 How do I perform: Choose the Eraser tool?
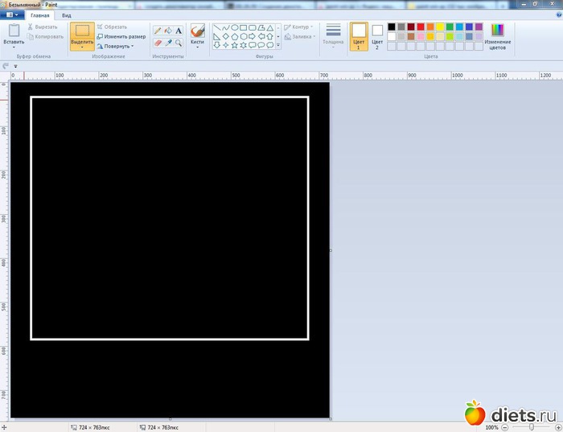pos(158,42)
